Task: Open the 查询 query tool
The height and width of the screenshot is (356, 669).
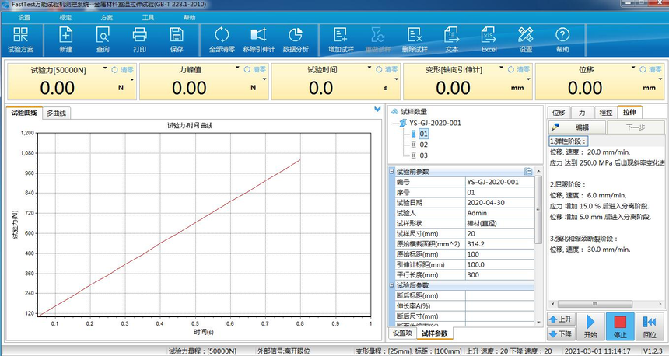Action: [103, 40]
